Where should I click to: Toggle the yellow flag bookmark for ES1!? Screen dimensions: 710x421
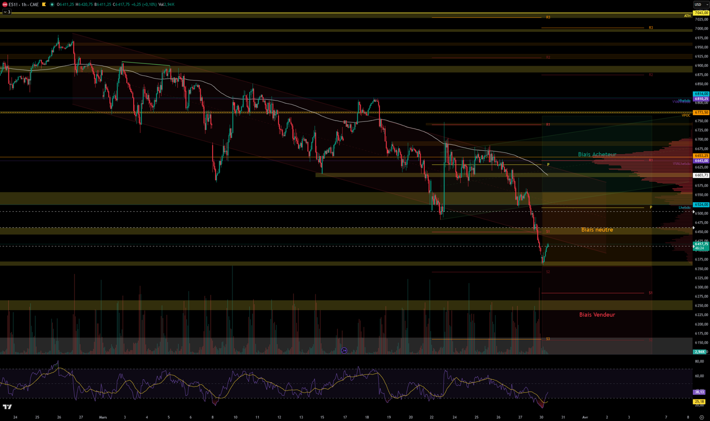click(43, 4)
